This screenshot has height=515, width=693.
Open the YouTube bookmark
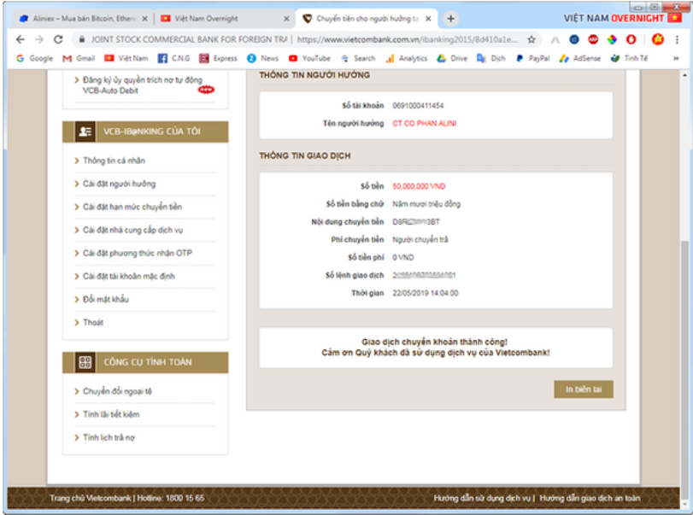tap(309, 58)
